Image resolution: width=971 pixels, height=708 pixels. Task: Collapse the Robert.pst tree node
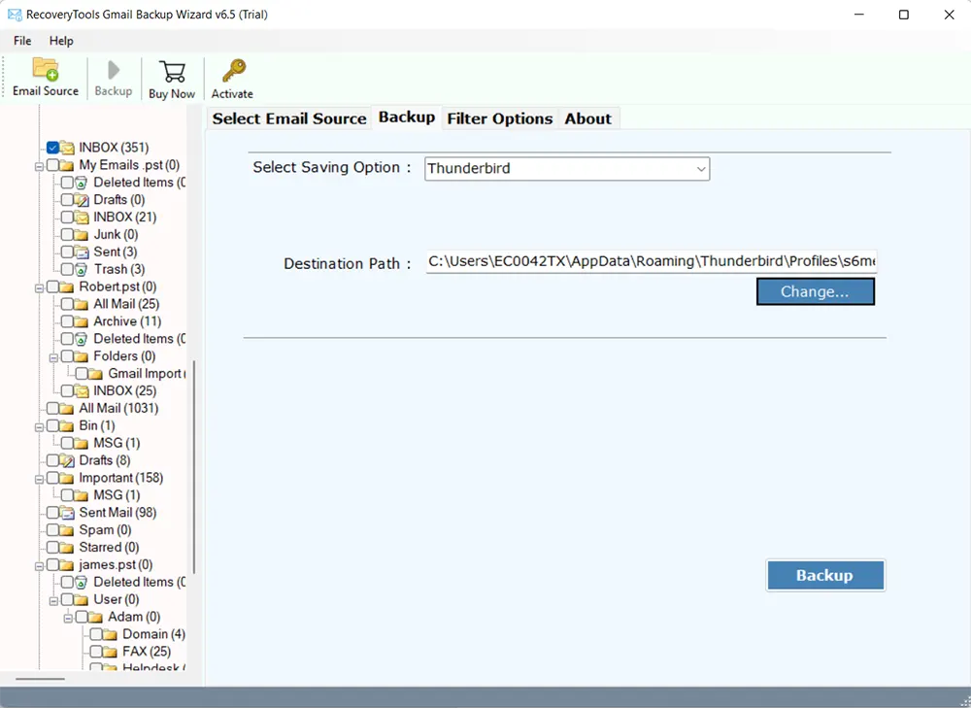point(39,287)
